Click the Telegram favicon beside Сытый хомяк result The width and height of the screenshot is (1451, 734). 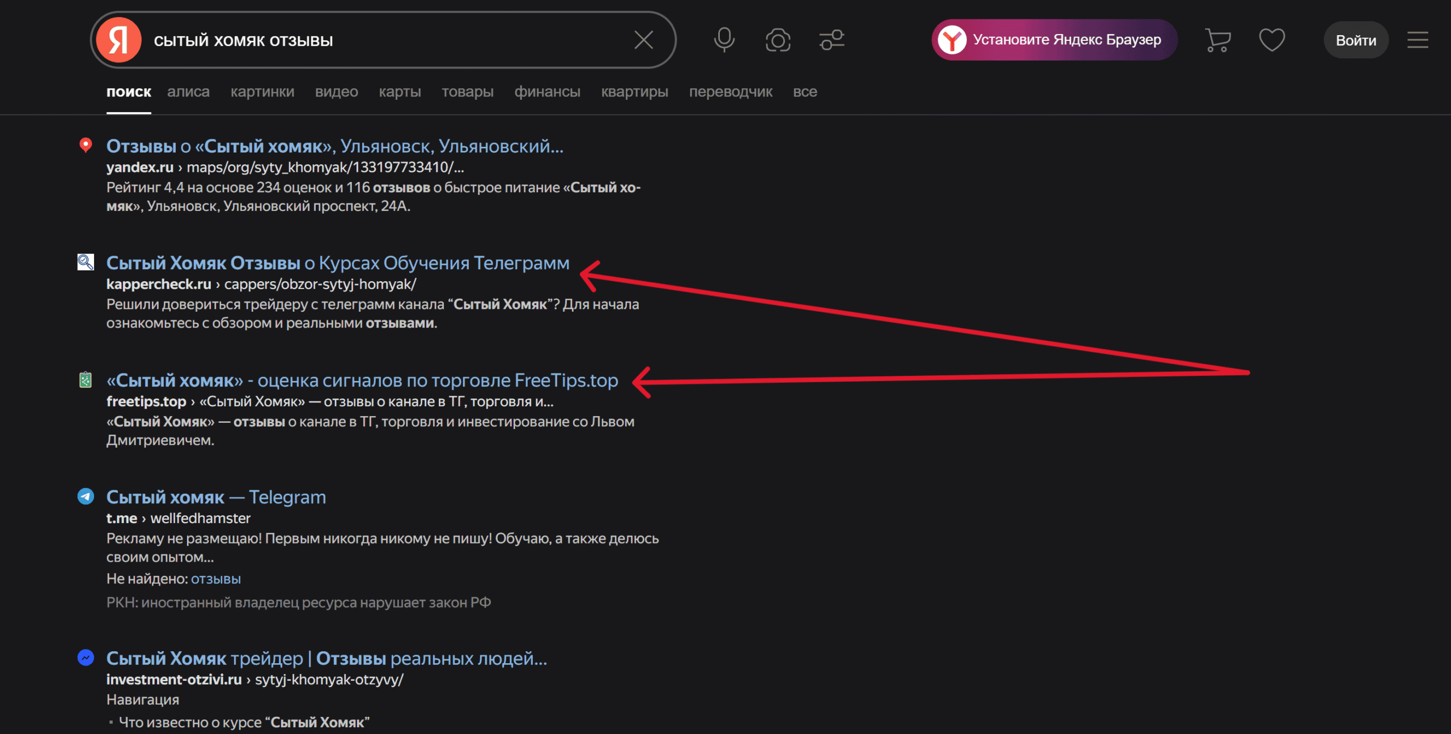pos(86,497)
